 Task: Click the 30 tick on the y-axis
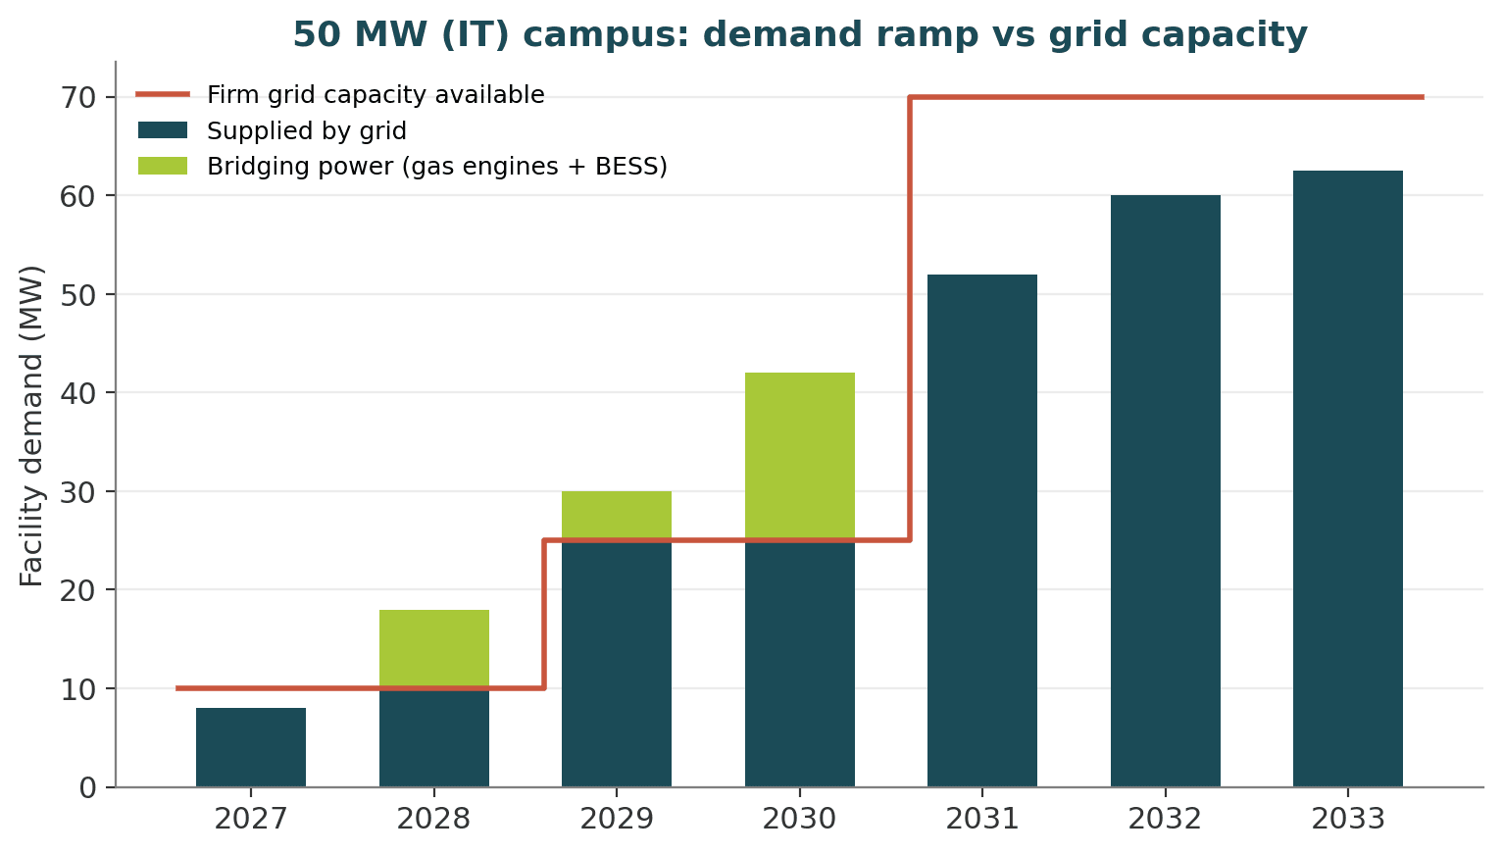[x=78, y=492]
